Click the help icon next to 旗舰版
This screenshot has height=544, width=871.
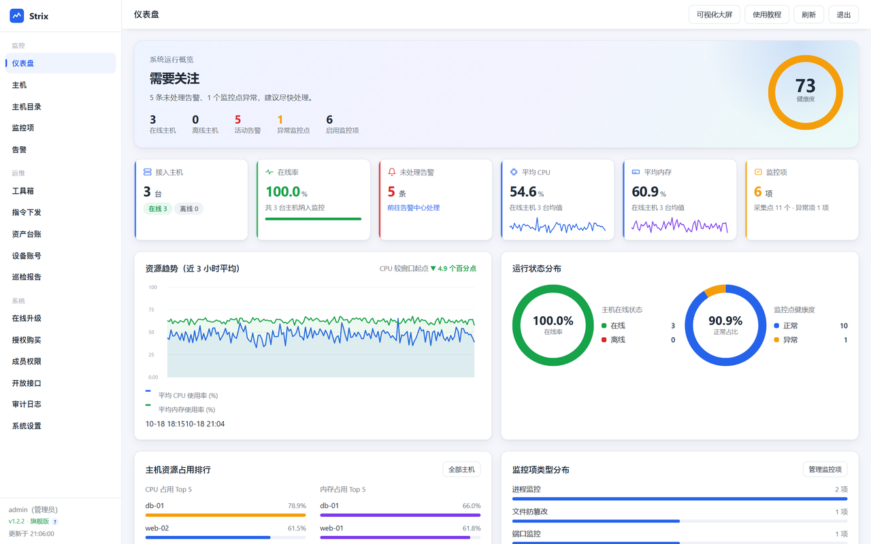click(x=55, y=522)
